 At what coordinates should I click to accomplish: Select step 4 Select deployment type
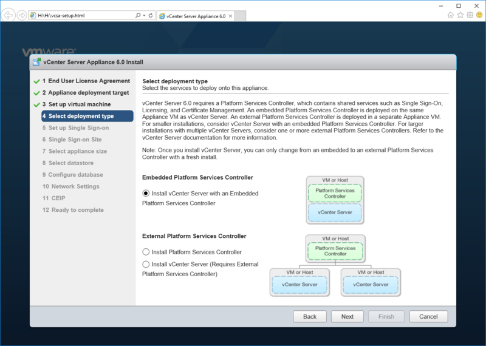coord(87,116)
